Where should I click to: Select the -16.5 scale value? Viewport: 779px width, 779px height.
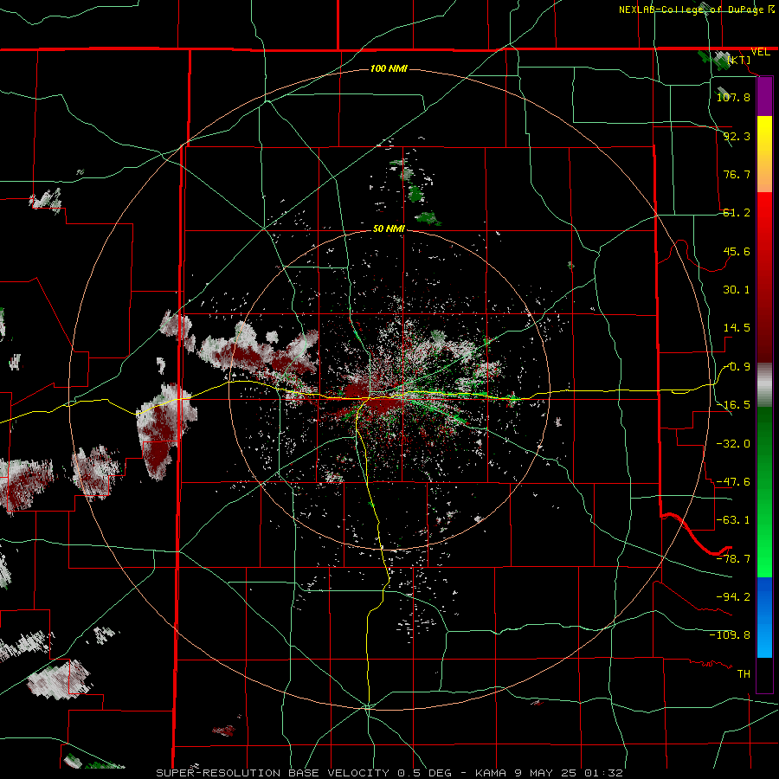[733, 405]
